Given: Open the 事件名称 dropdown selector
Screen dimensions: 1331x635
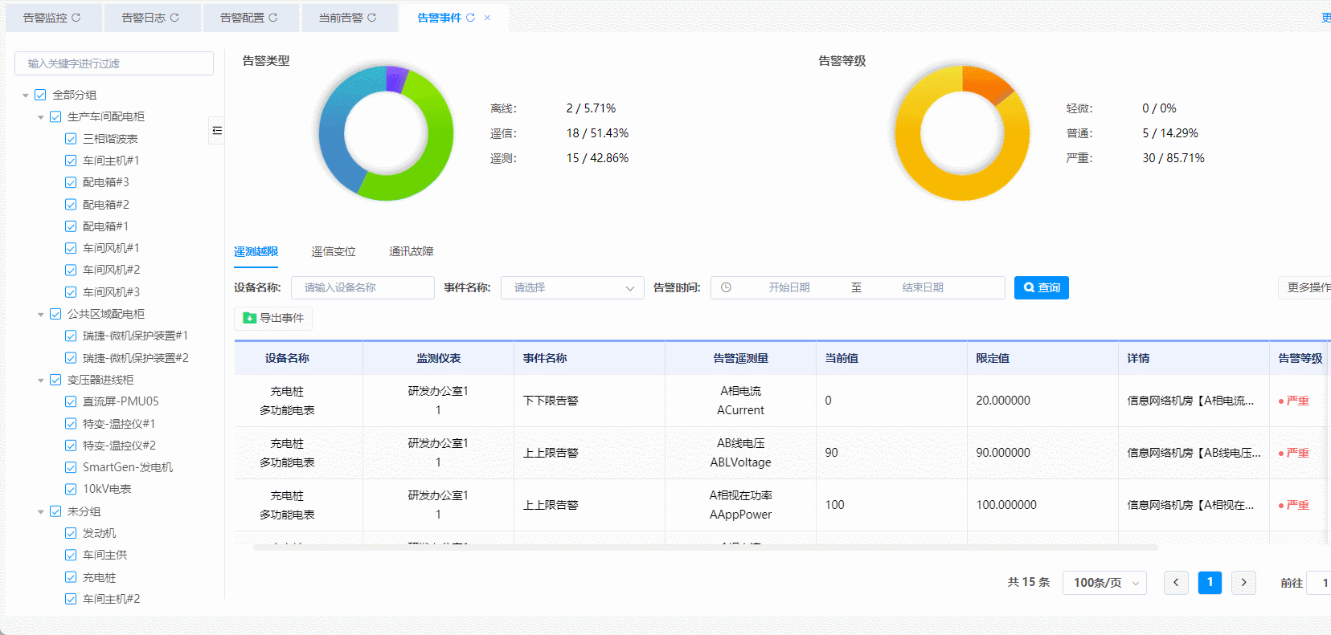Looking at the screenshot, I should [571, 287].
